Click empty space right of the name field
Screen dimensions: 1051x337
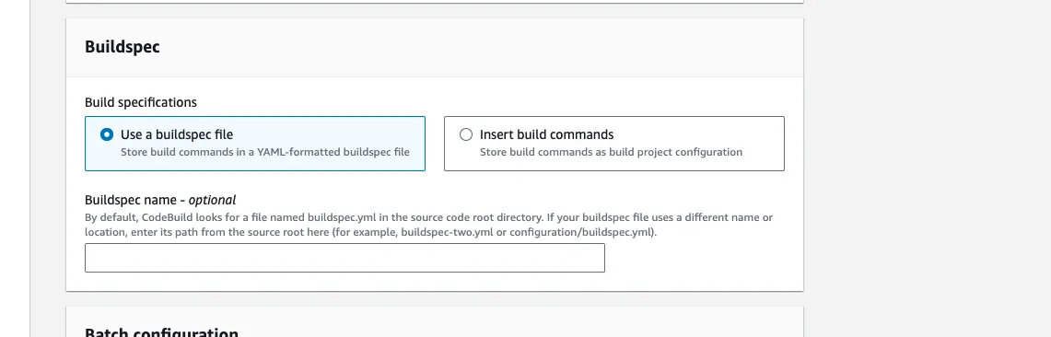point(697,258)
